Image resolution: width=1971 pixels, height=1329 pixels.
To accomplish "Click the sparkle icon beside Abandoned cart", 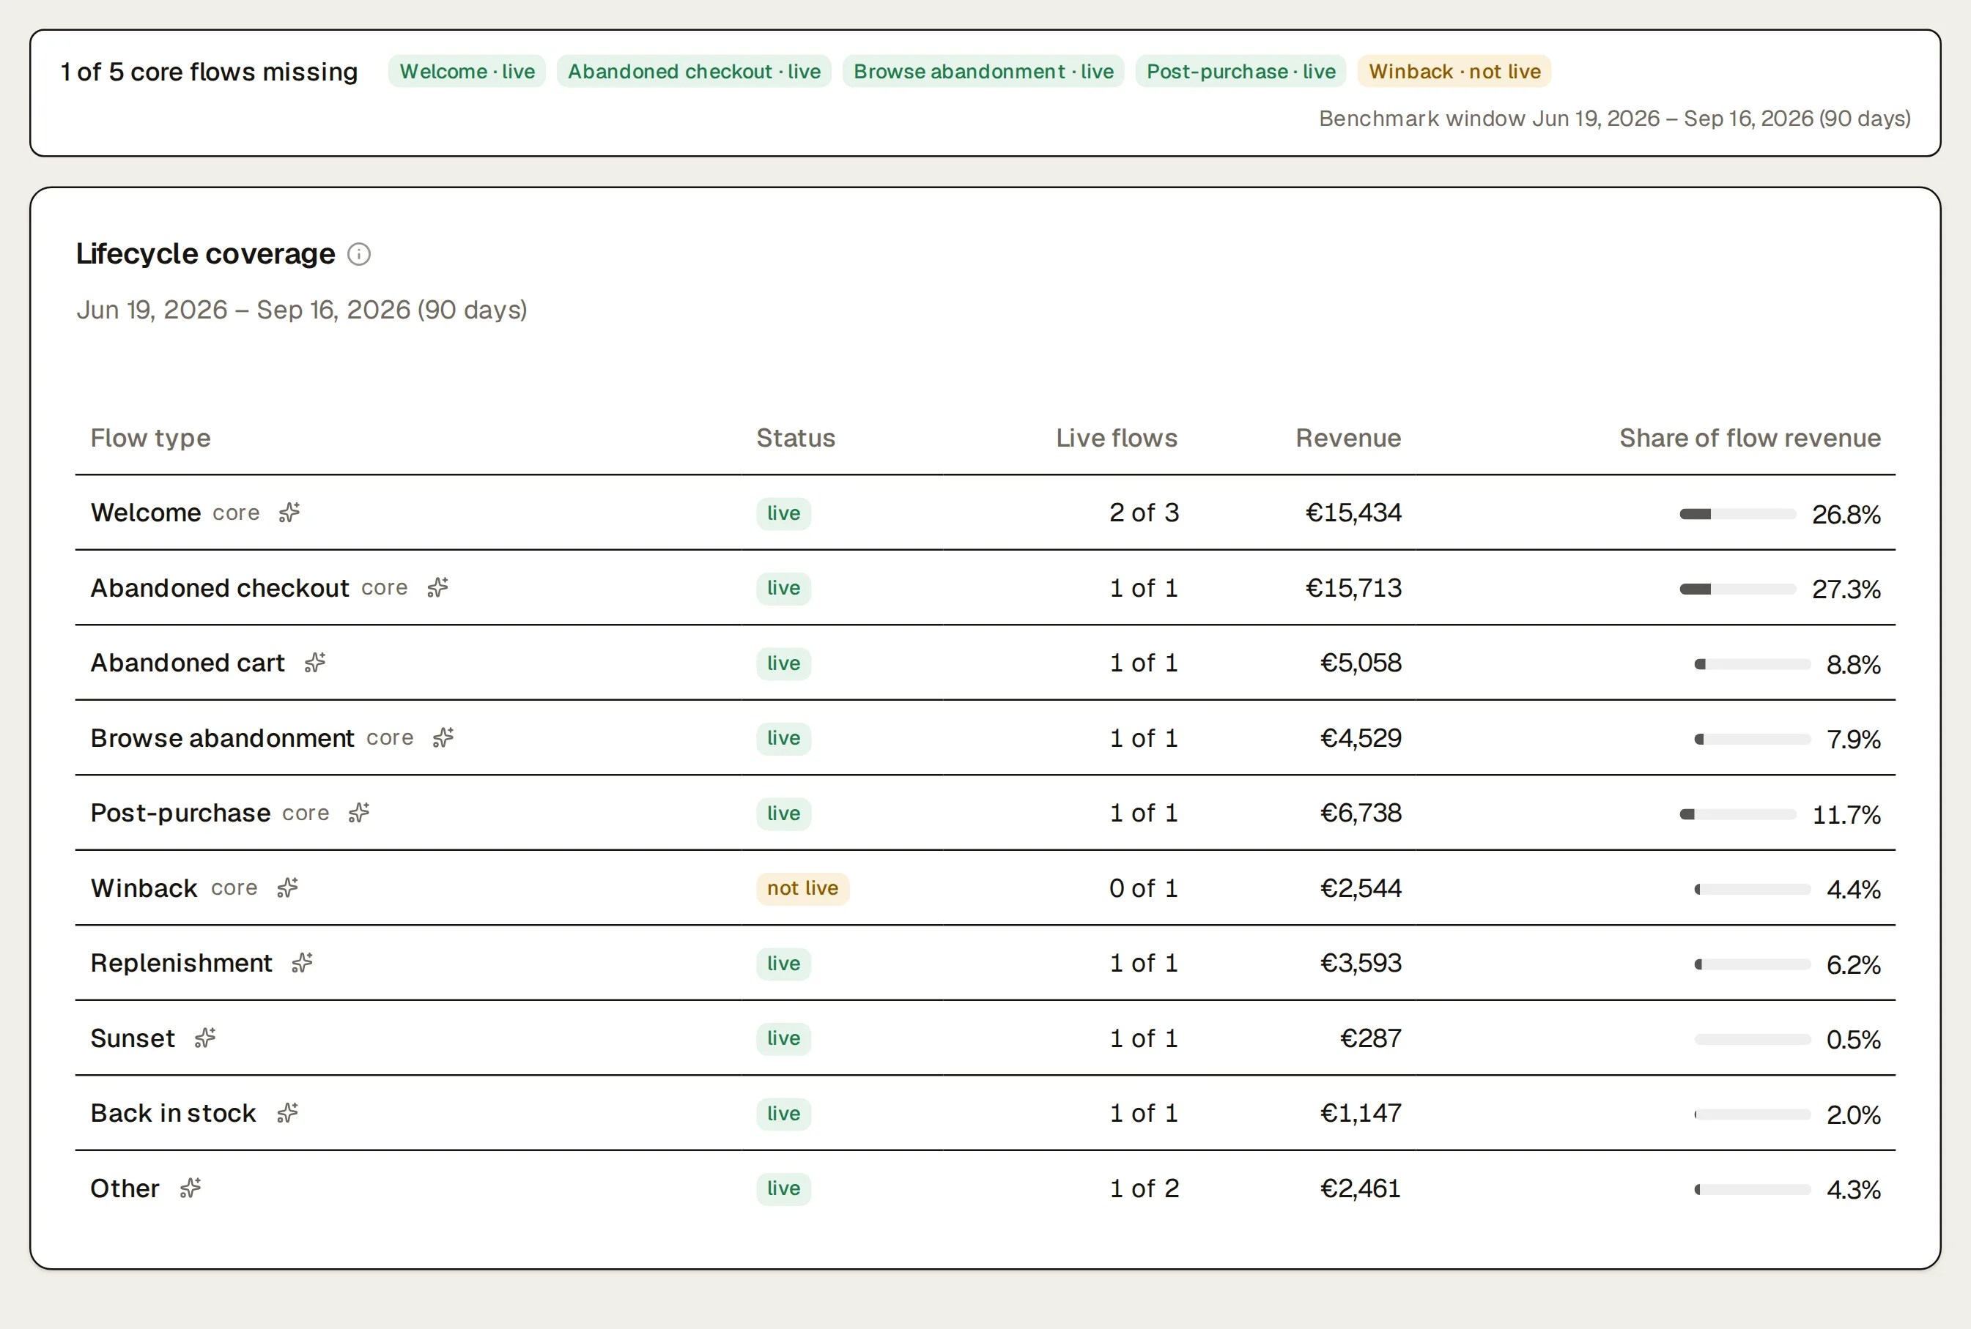I will tap(316, 663).
